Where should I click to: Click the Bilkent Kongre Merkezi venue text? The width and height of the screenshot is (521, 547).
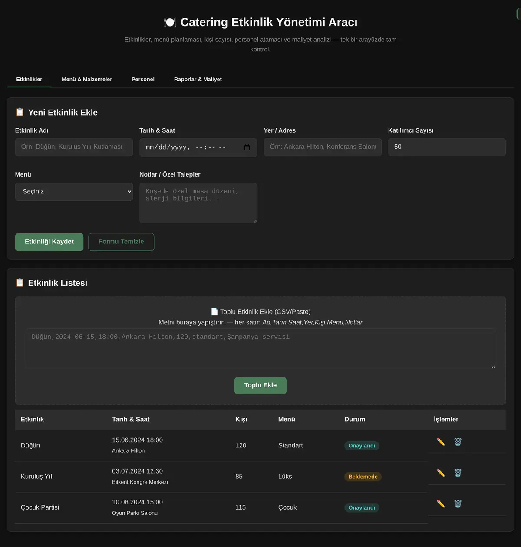[140, 482]
